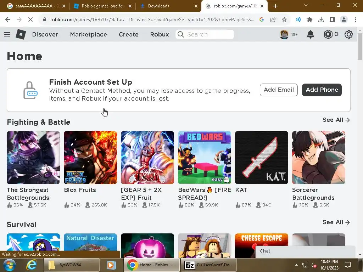The width and height of the screenshot is (363, 272).
Task: Click the Google icon in address bar
Action: pyautogui.click(x=262, y=20)
